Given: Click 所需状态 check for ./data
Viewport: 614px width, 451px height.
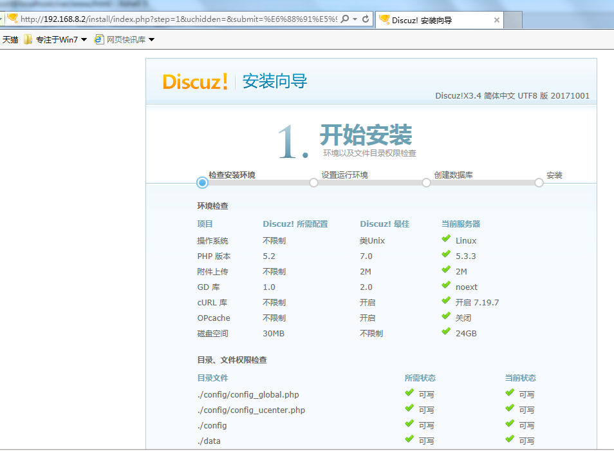Looking at the screenshot, I should 409,439.
